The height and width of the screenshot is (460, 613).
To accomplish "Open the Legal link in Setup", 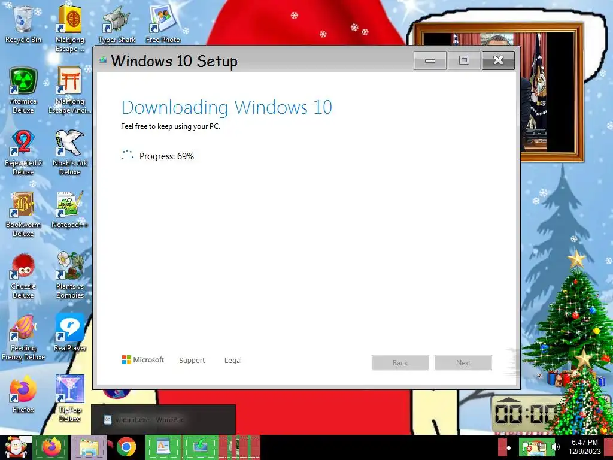I will coord(233,360).
